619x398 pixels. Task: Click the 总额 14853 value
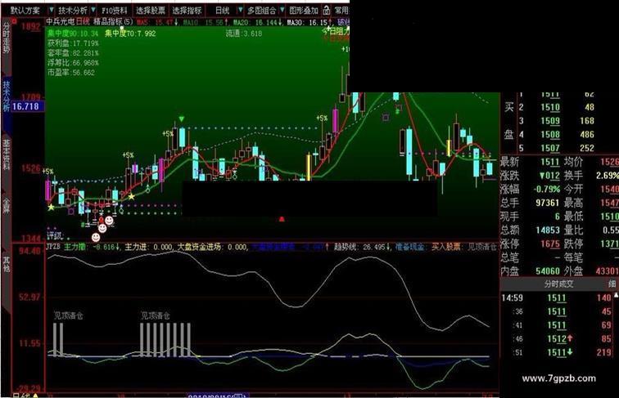pyautogui.click(x=547, y=230)
